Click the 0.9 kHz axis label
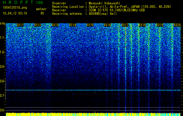 (2, 67)
